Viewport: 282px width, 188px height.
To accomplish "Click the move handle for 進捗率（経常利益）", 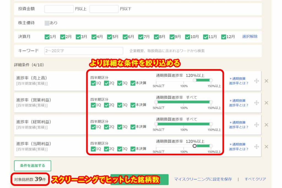I will pyautogui.click(x=256, y=125).
